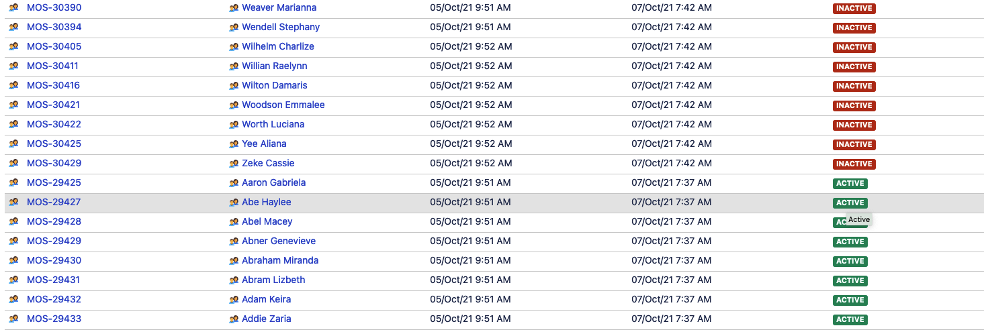Click the person icon next to Weaver Marianna
The image size is (984, 332).
[234, 8]
